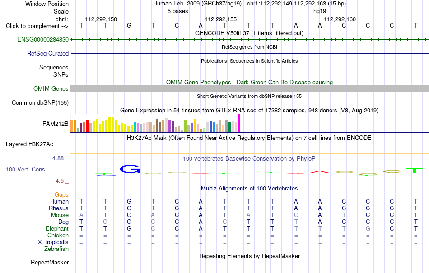
Task: Click the red A peak in PhyloP track
Action: pyautogui.click(x=320, y=172)
